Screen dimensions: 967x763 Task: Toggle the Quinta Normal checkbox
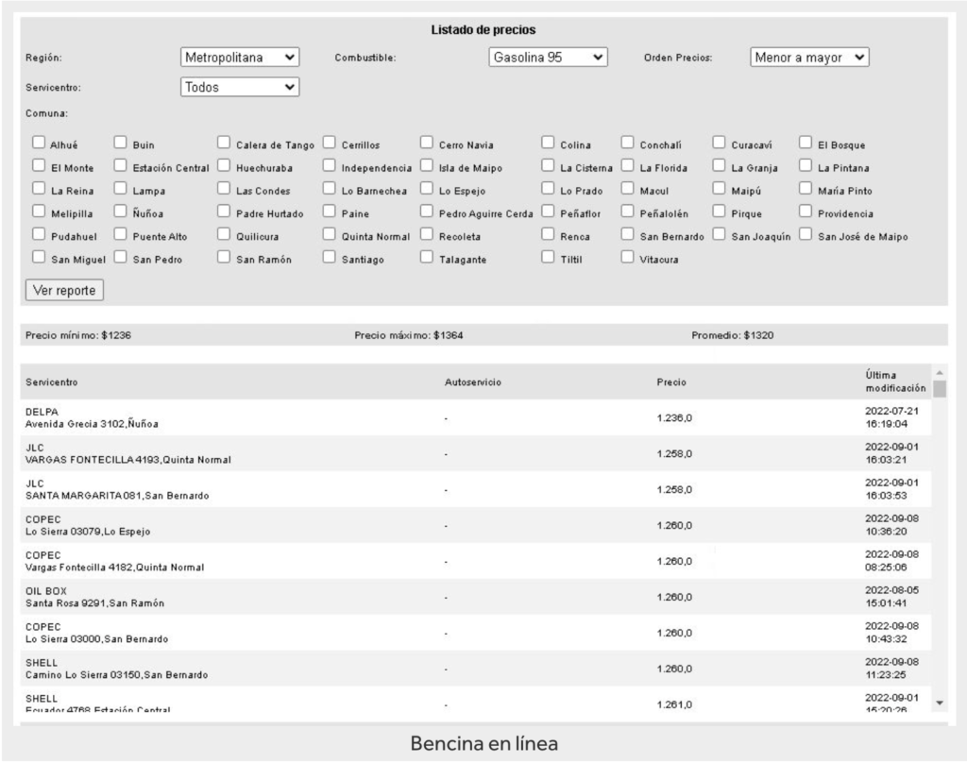[330, 234]
